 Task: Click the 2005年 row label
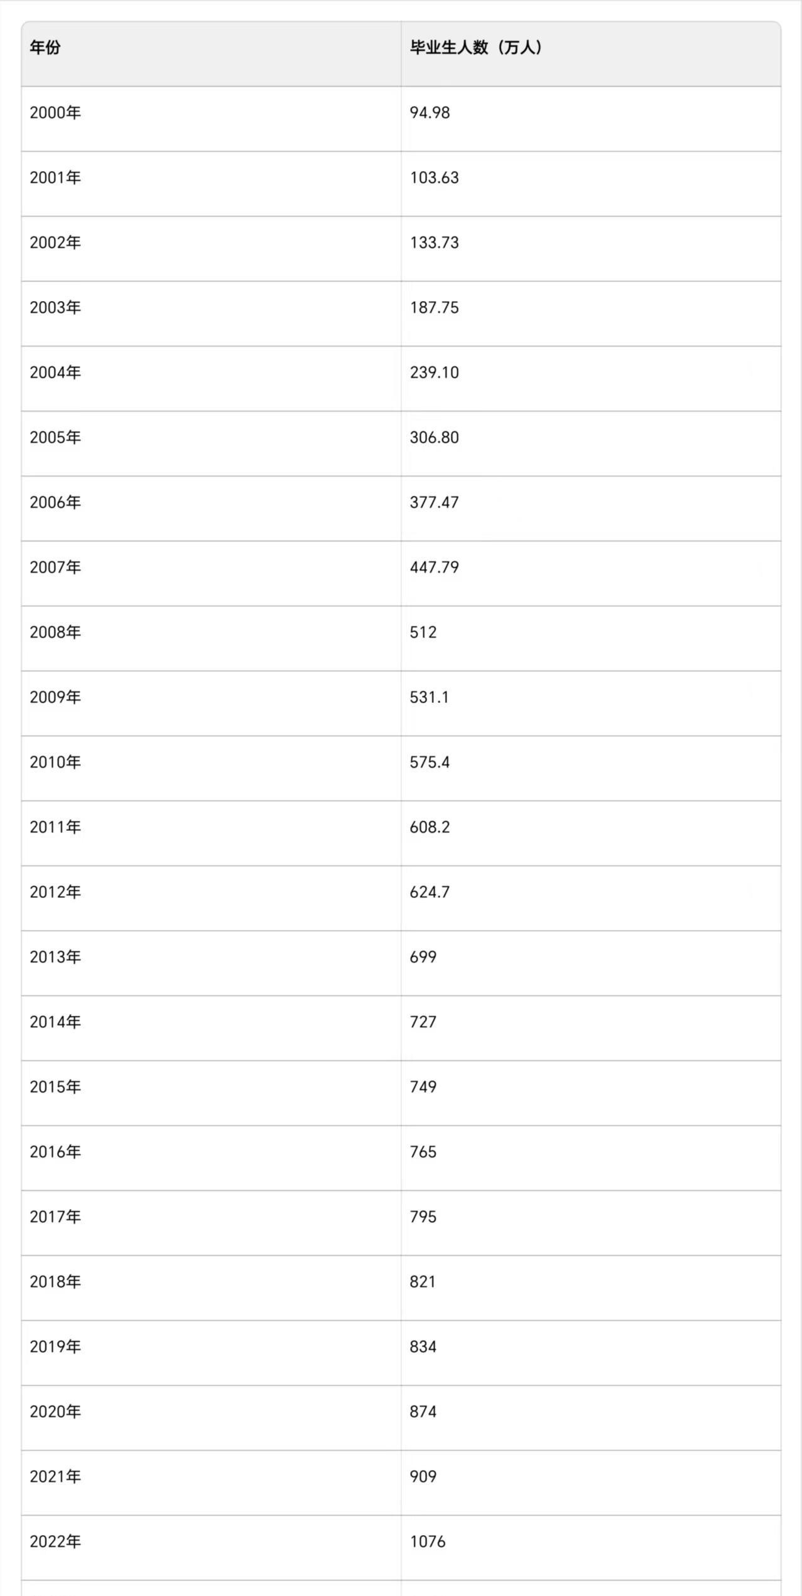click(x=55, y=438)
